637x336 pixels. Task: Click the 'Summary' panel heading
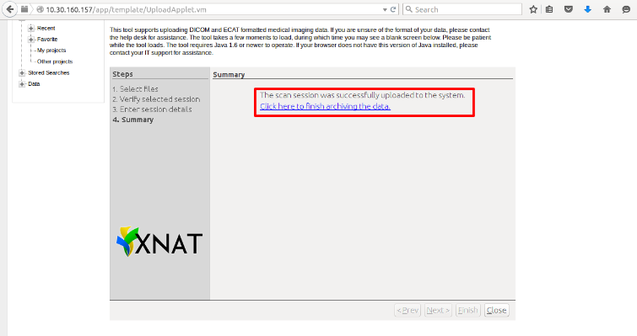click(x=229, y=75)
